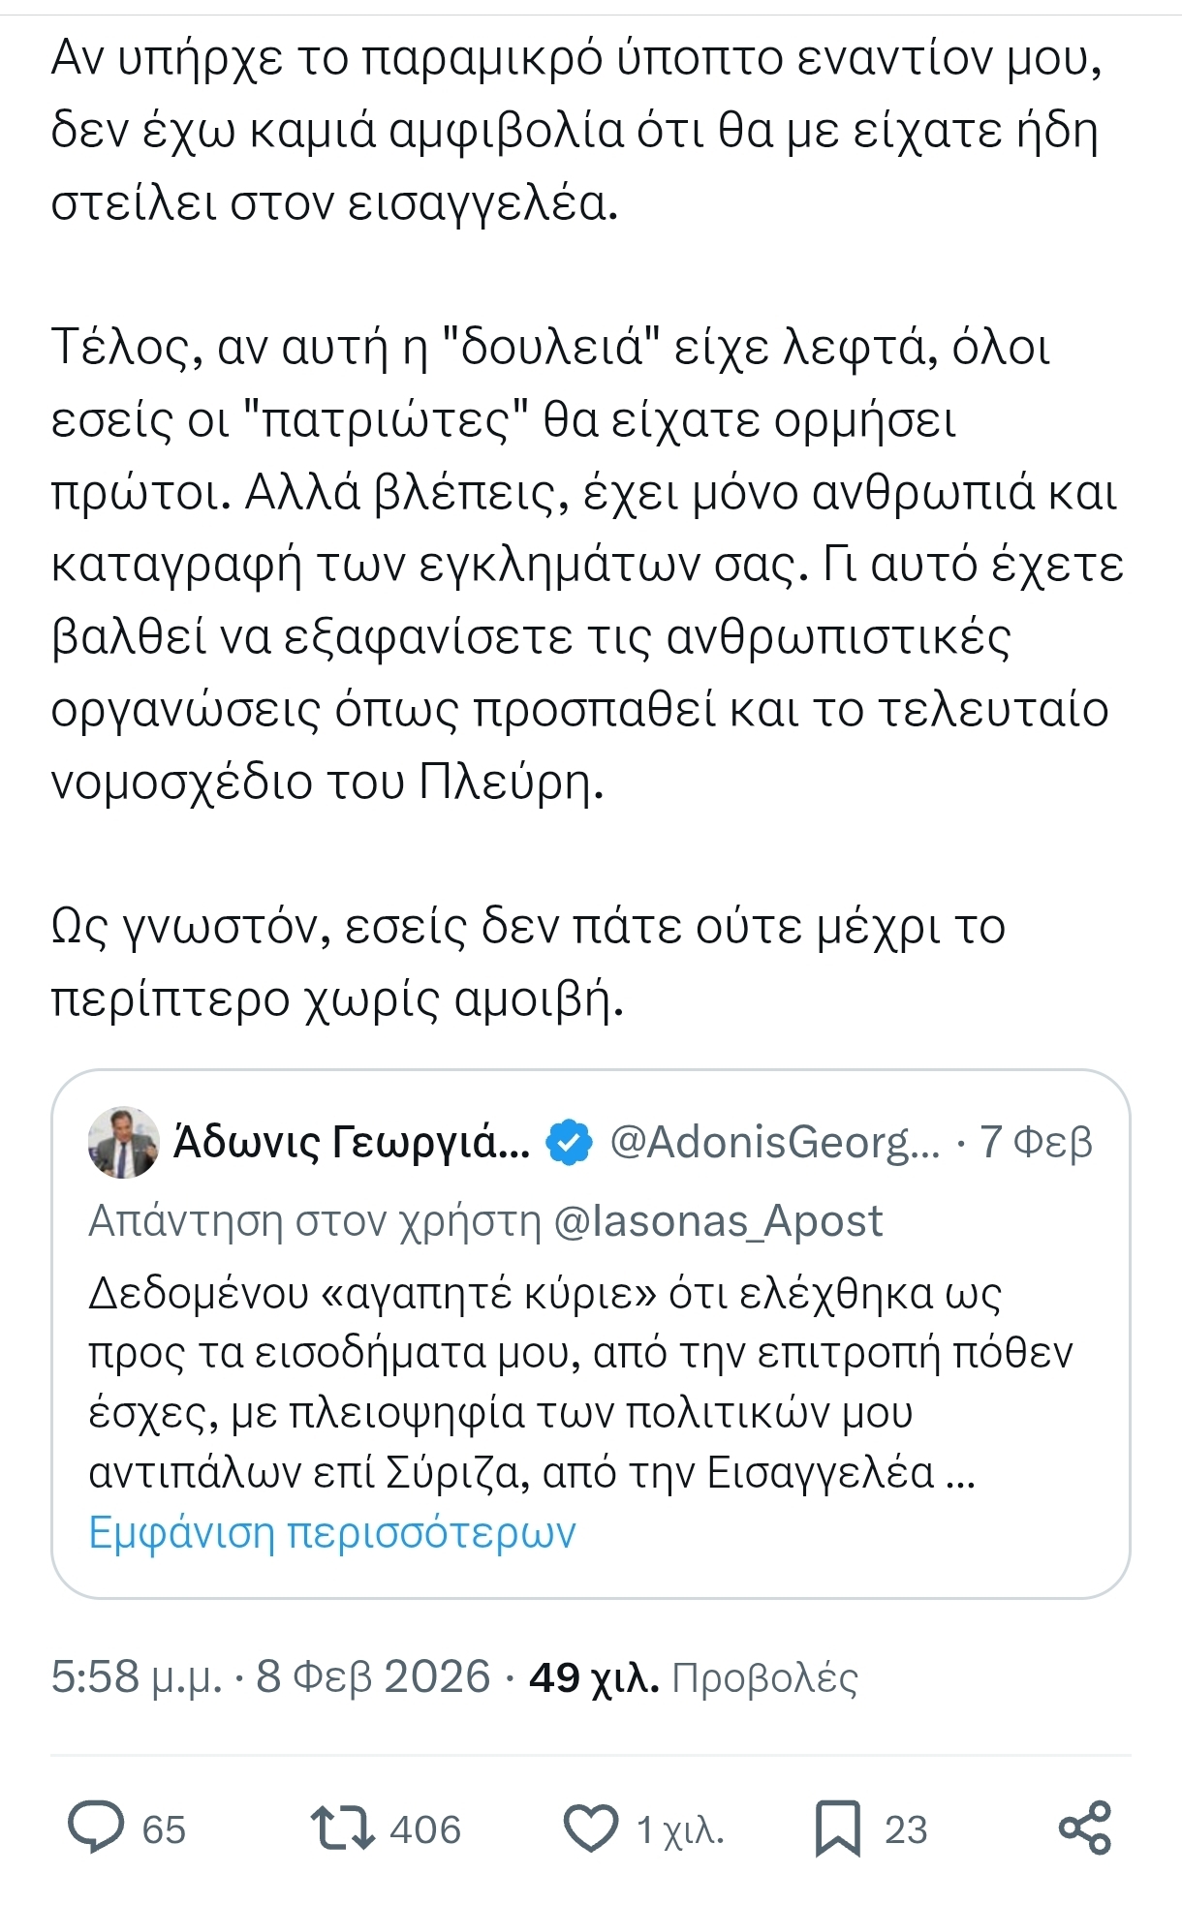Image resolution: width=1182 pixels, height=1905 pixels.
Task: Click the Άδωνις Γεωργιά... display name
Action: tap(351, 1143)
